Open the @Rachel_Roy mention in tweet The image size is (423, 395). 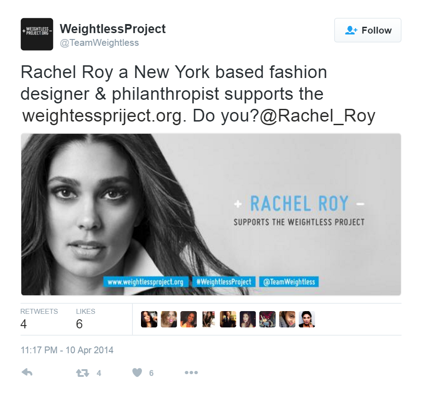coord(317,116)
